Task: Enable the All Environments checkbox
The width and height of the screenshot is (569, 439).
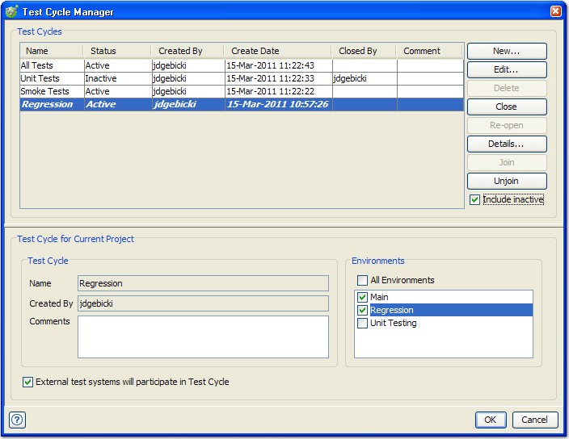Action: coord(363,280)
